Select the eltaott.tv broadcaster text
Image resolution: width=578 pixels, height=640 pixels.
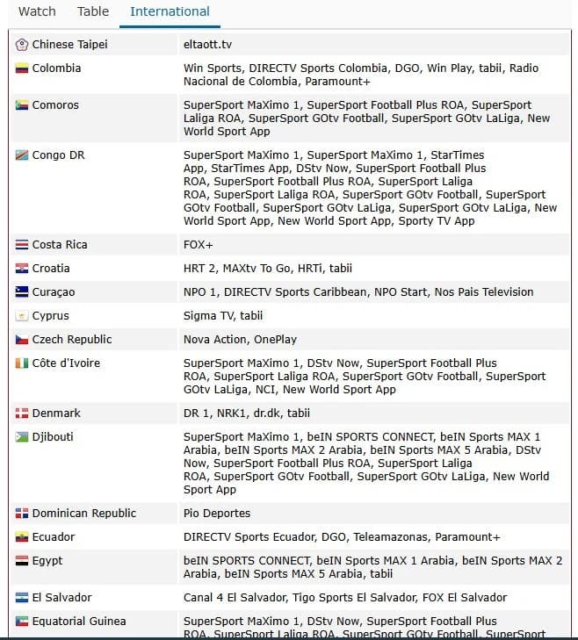click(x=207, y=45)
